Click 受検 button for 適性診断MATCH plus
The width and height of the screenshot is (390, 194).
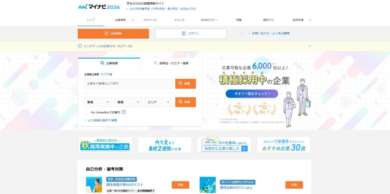tap(294, 185)
